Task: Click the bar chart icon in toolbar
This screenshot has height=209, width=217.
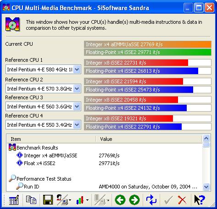Action: pos(80,200)
